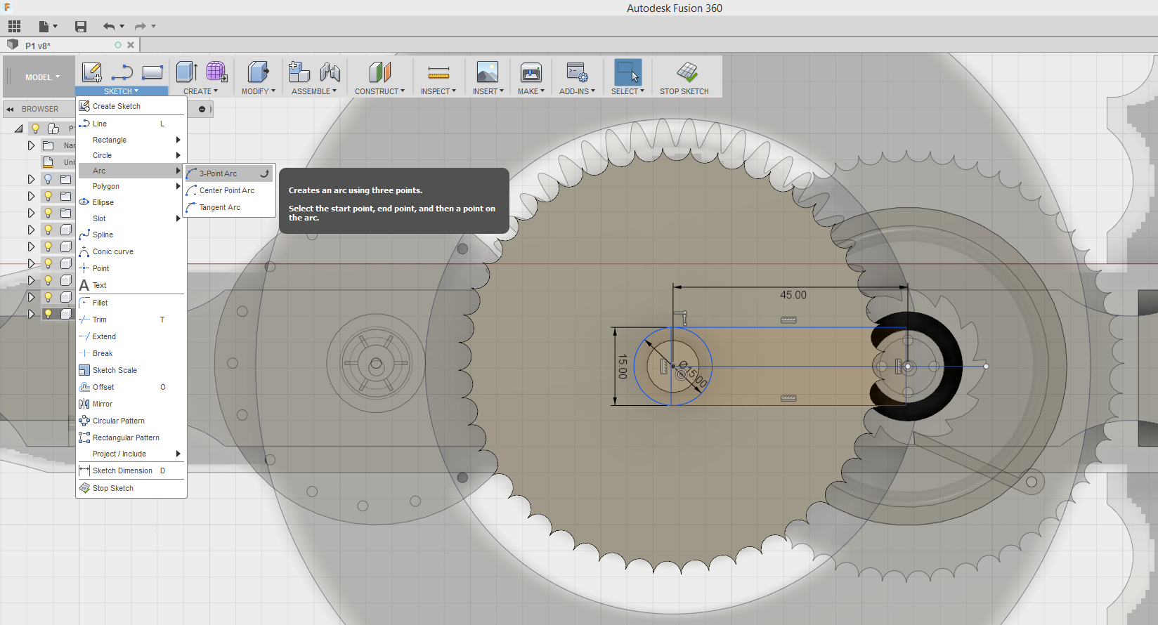Click the SKETCH menu header
This screenshot has width=1158, height=625.
pyautogui.click(x=122, y=91)
